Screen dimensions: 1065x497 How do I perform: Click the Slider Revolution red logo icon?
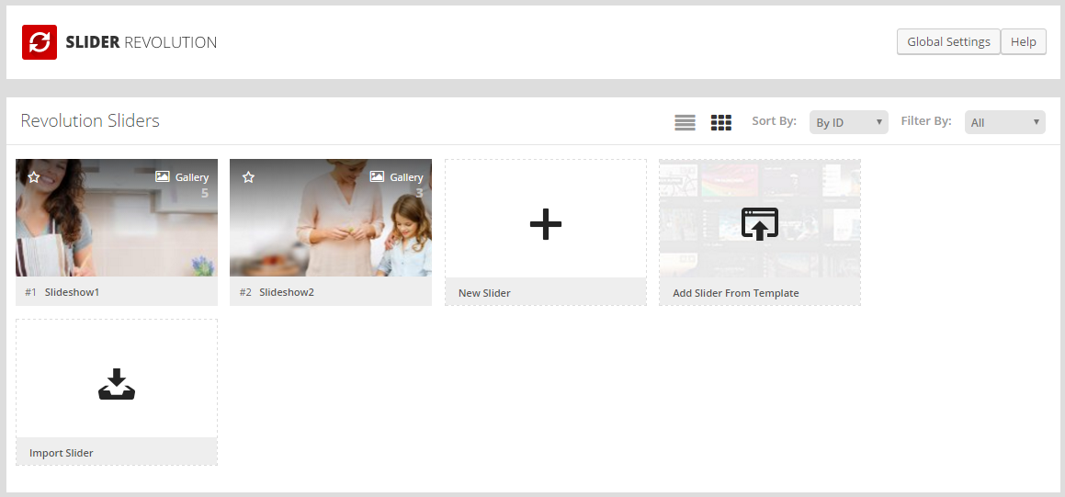coord(40,42)
